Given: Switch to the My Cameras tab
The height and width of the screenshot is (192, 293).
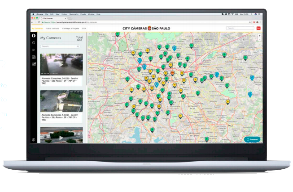Looking at the screenshot, I should pos(37,28).
